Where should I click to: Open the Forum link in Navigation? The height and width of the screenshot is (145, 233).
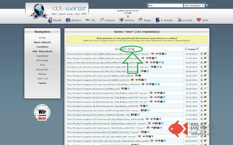point(42,83)
